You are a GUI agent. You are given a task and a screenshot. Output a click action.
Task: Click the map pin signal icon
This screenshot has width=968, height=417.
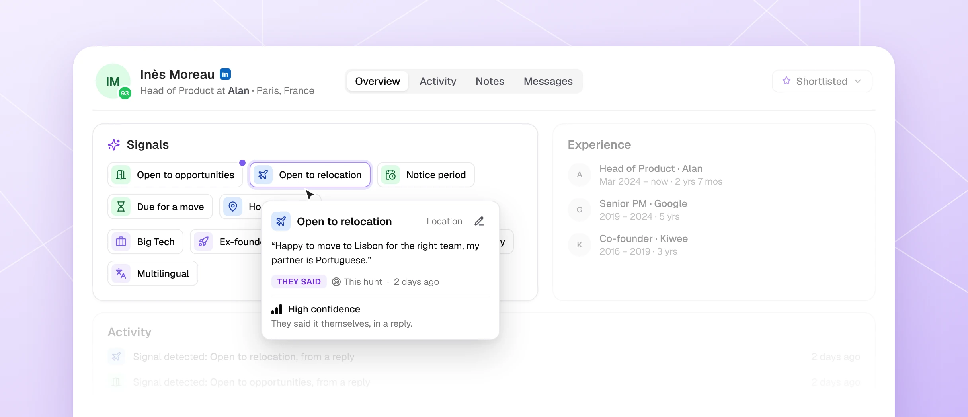tap(233, 207)
